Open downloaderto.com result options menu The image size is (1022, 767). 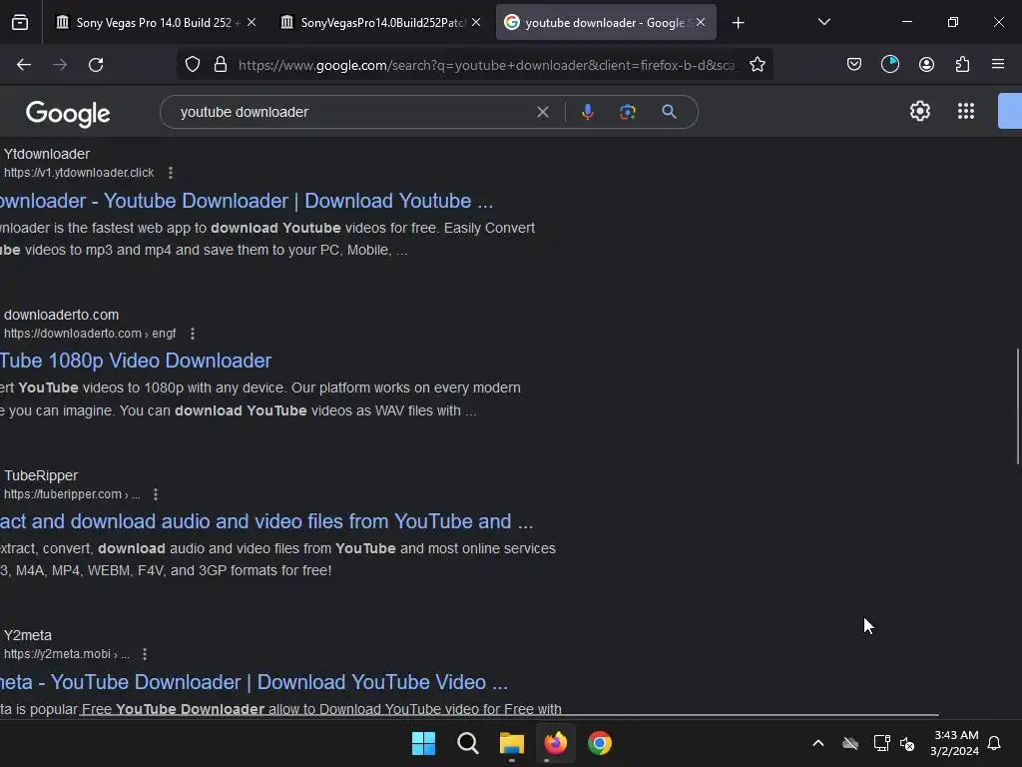[193, 334]
